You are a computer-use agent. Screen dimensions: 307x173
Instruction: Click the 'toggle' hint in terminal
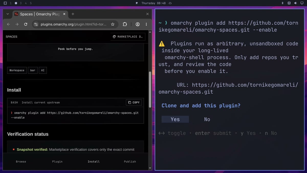pyautogui.click(x=172, y=133)
